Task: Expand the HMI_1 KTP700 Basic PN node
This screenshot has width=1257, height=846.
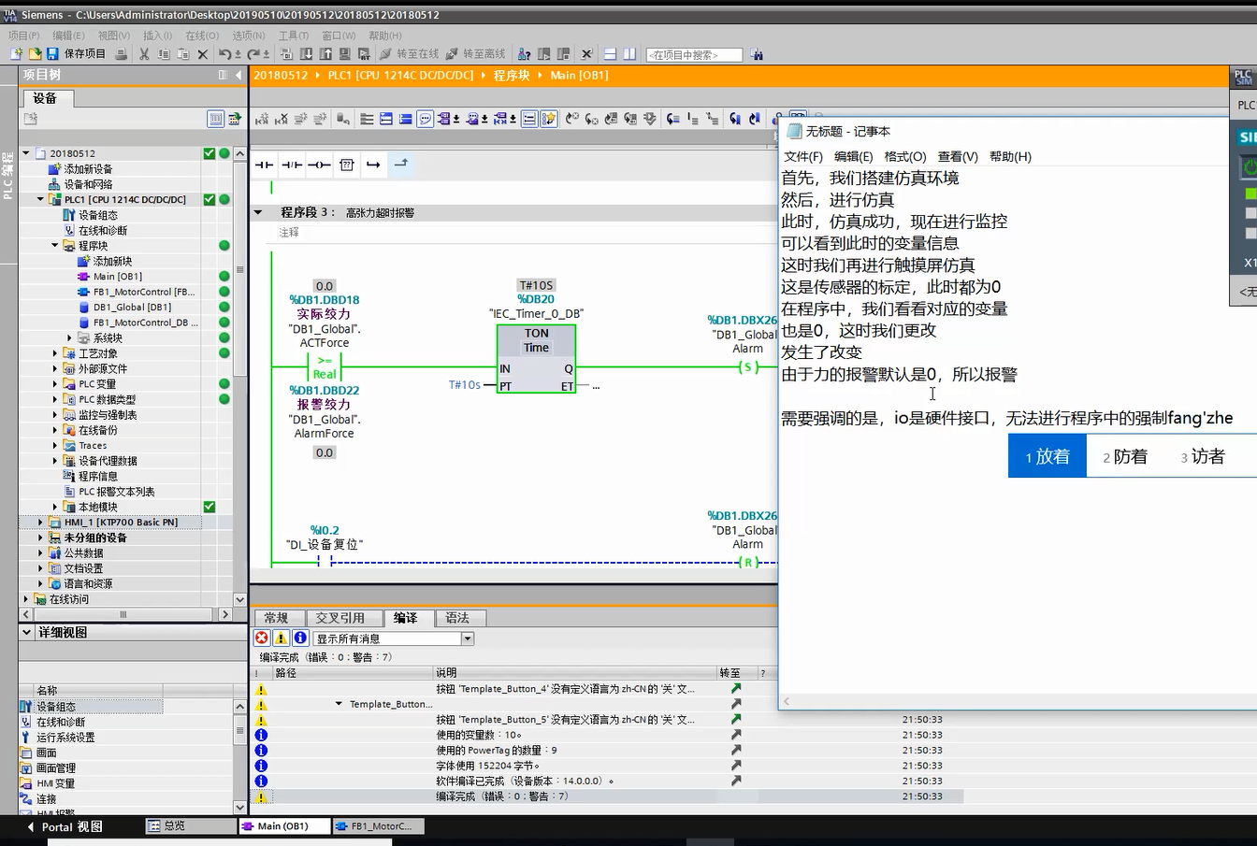Action: point(40,523)
